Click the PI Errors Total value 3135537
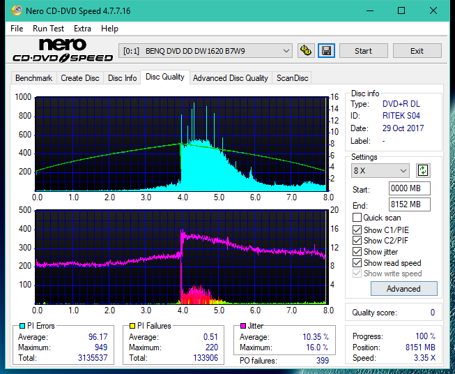 point(93,358)
